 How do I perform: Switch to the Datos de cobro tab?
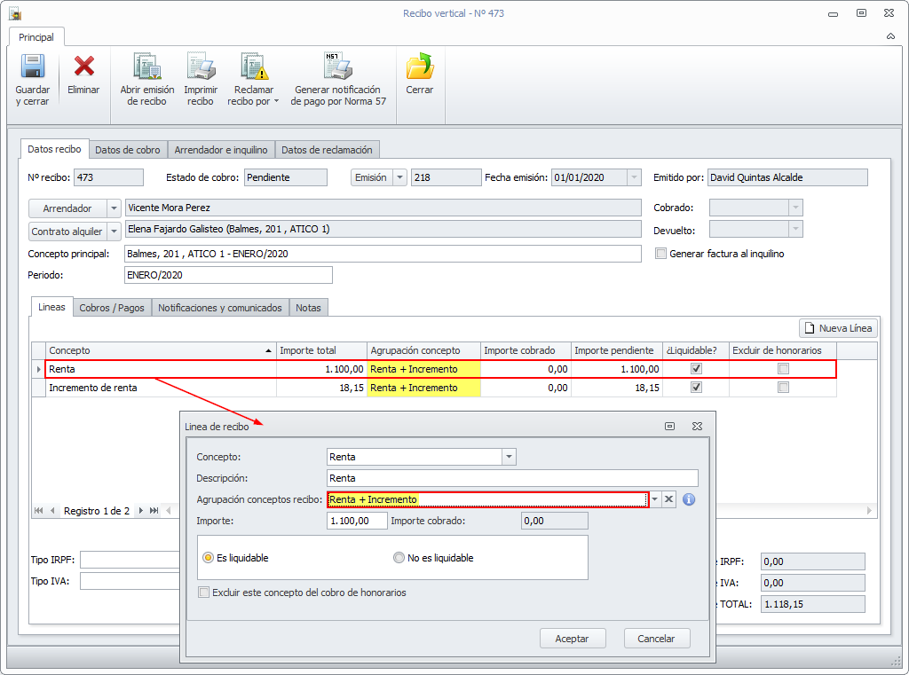[128, 150]
